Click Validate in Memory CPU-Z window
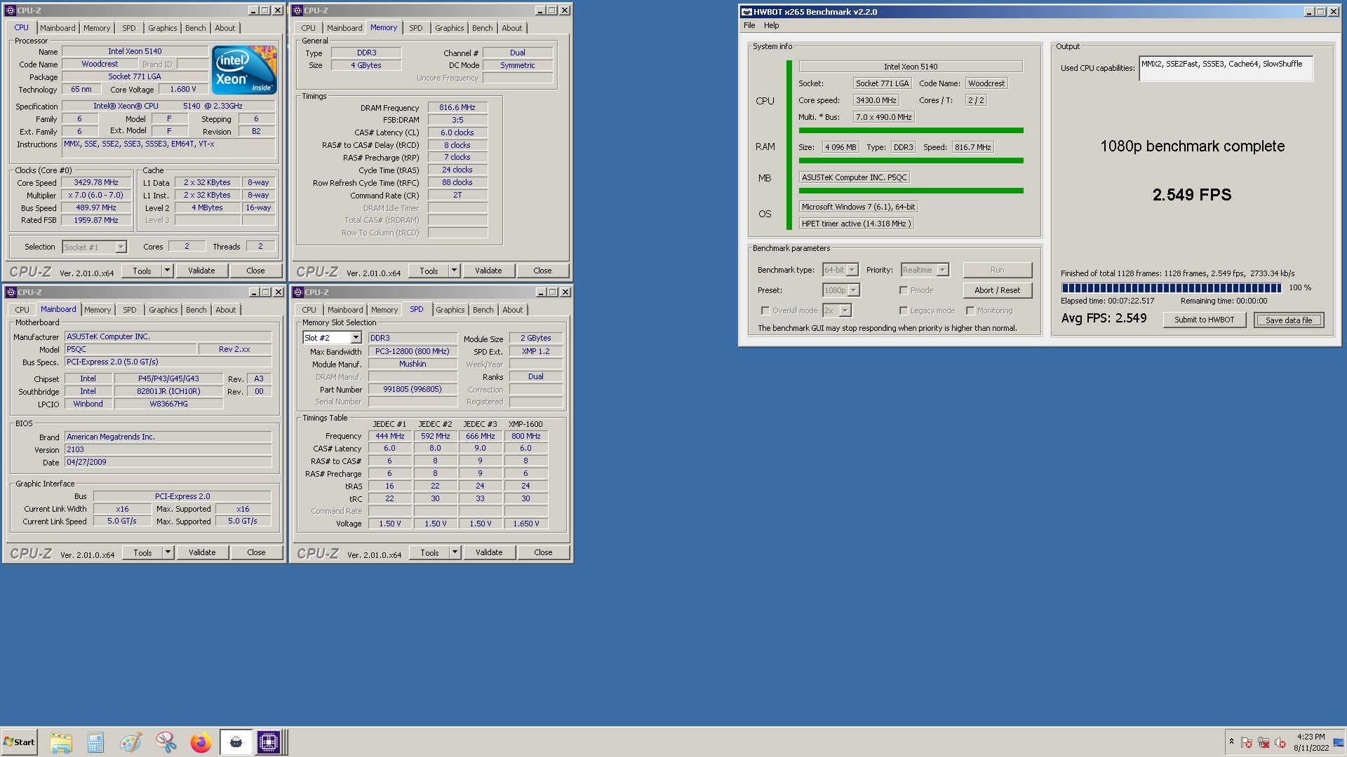Viewport: 1347px width, 757px height. [x=488, y=271]
